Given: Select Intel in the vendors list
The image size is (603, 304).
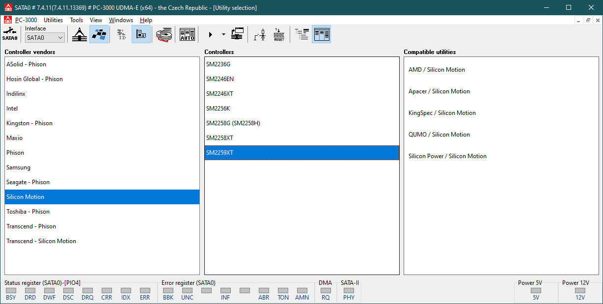Looking at the screenshot, I should (102, 109).
